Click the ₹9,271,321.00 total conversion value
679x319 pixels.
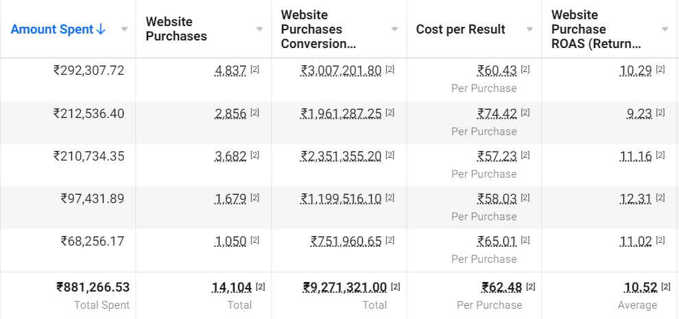tap(345, 287)
